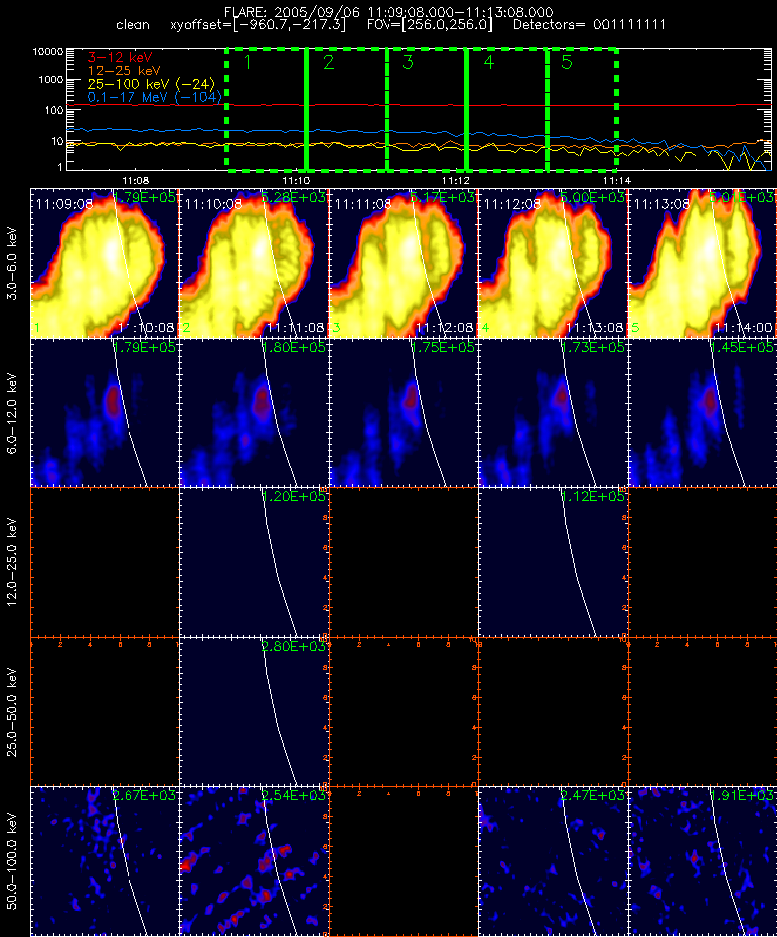The width and height of the screenshot is (777, 937).
Task: Click the 50.0-100.0 keV row label
Action: point(12,861)
